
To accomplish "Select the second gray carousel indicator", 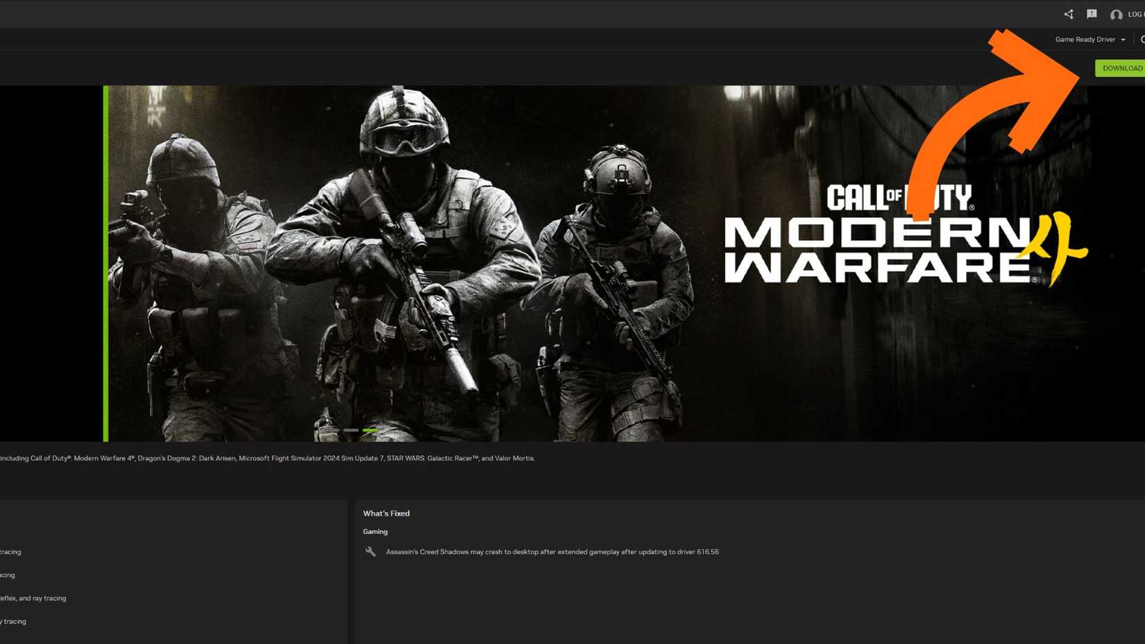I will pyautogui.click(x=351, y=430).
